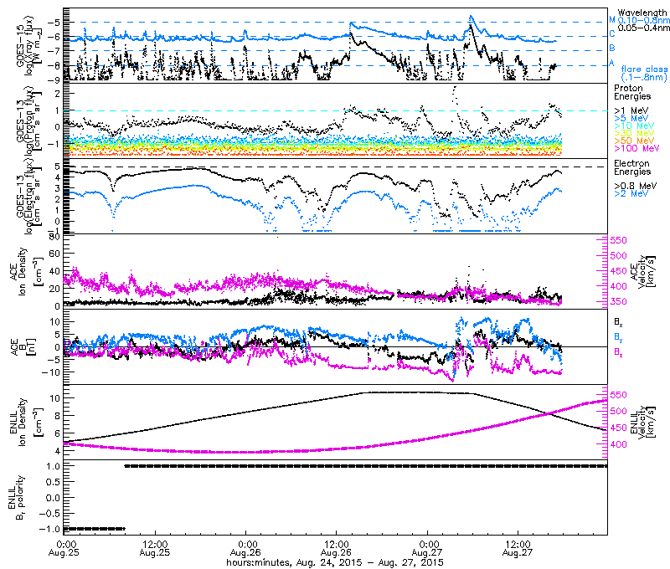Click the -10 tick on ACE B axis
670x569 pixels.
point(52,372)
